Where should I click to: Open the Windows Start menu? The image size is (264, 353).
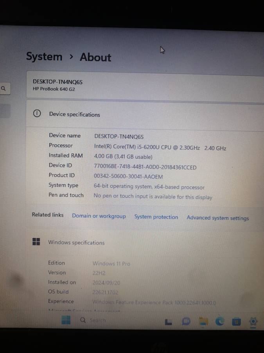click(66, 320)
